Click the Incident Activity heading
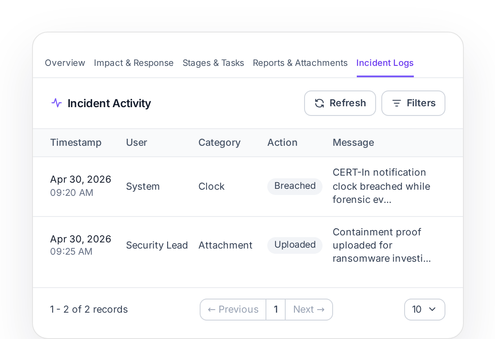The height and width of the screenshot is (339, 495). tap(109, 103)
